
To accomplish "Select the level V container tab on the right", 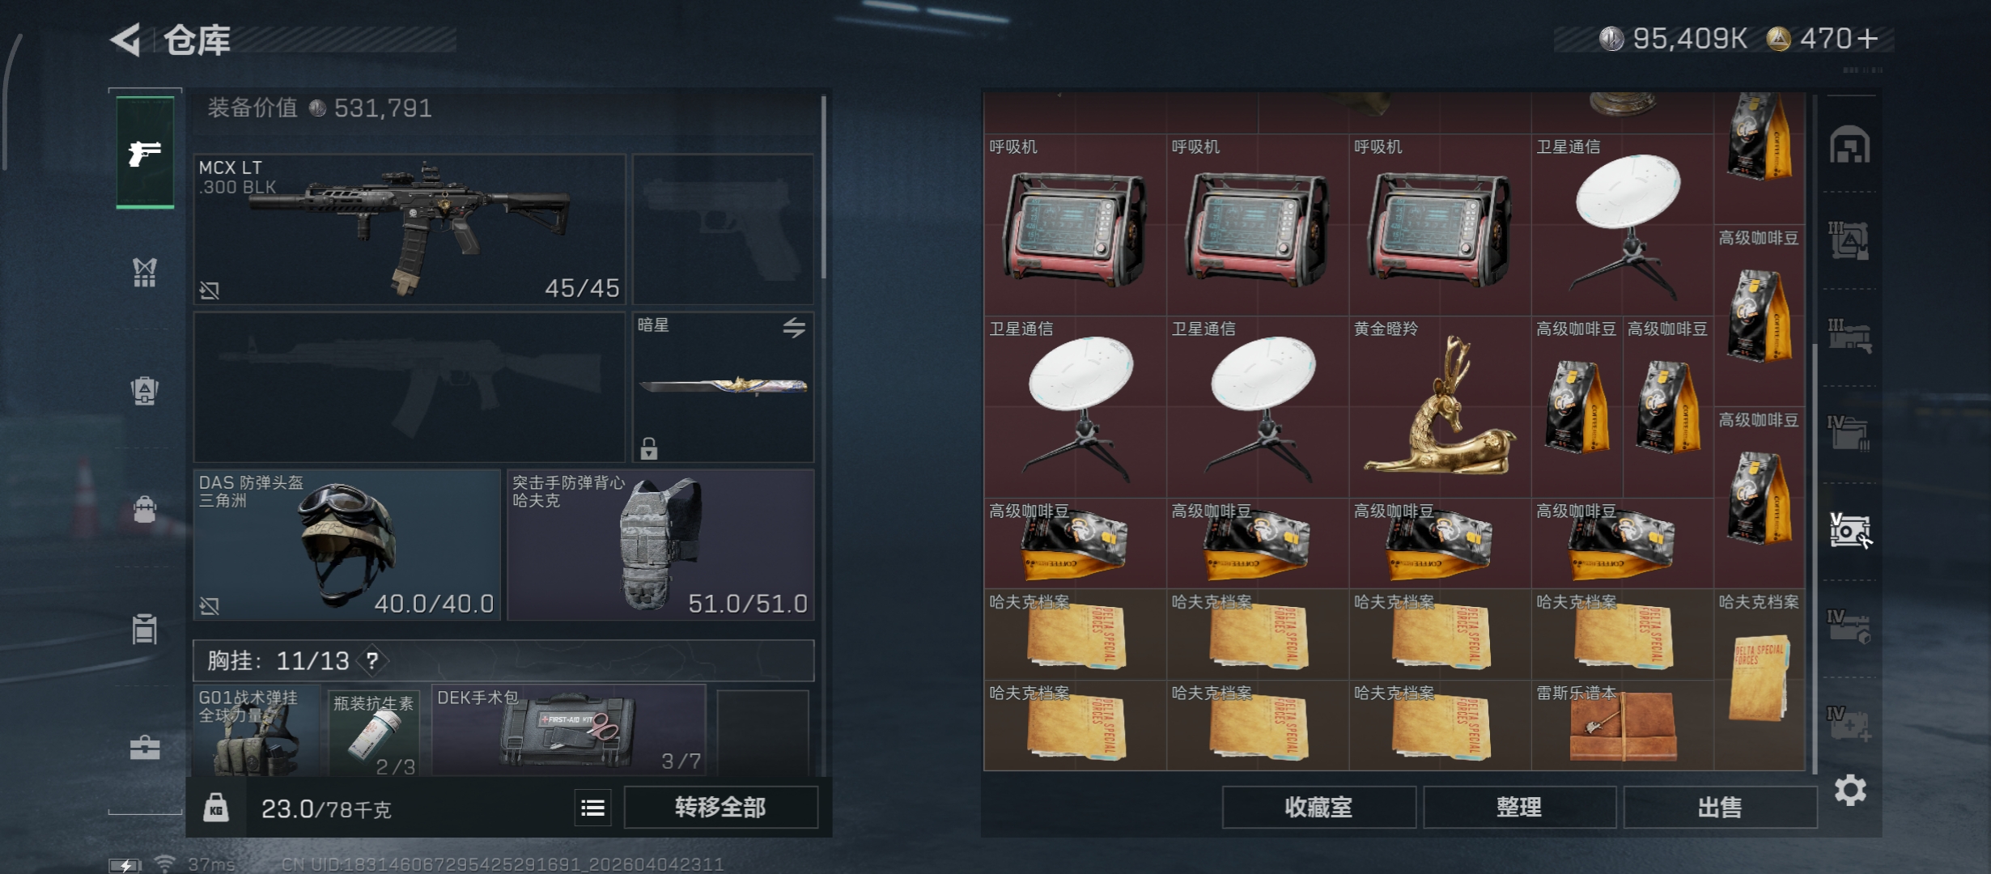I will pos(1850,531).
